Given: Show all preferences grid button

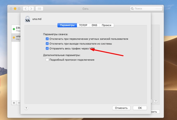Looking at the screenshot, I should click(x=39, y=9).
